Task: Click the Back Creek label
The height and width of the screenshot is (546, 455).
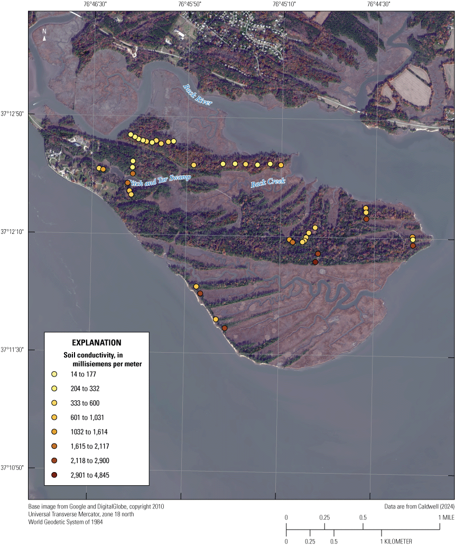Action: click(267, 182)
